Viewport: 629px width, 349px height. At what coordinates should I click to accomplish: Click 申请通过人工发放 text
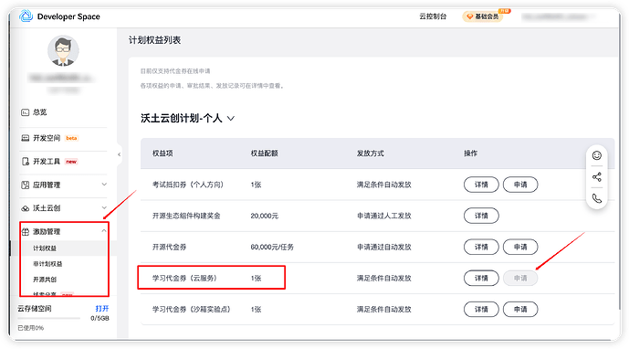[384, 216]
